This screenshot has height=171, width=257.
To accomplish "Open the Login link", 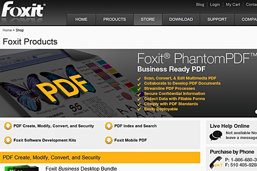I will pyautogui.click(x=215, y=5).
